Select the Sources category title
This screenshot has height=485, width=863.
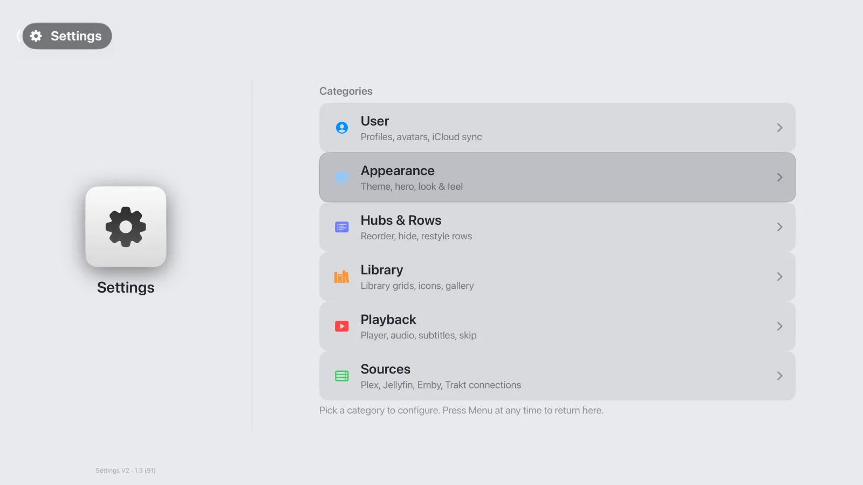pyautogui.click(x=386, y=369)
